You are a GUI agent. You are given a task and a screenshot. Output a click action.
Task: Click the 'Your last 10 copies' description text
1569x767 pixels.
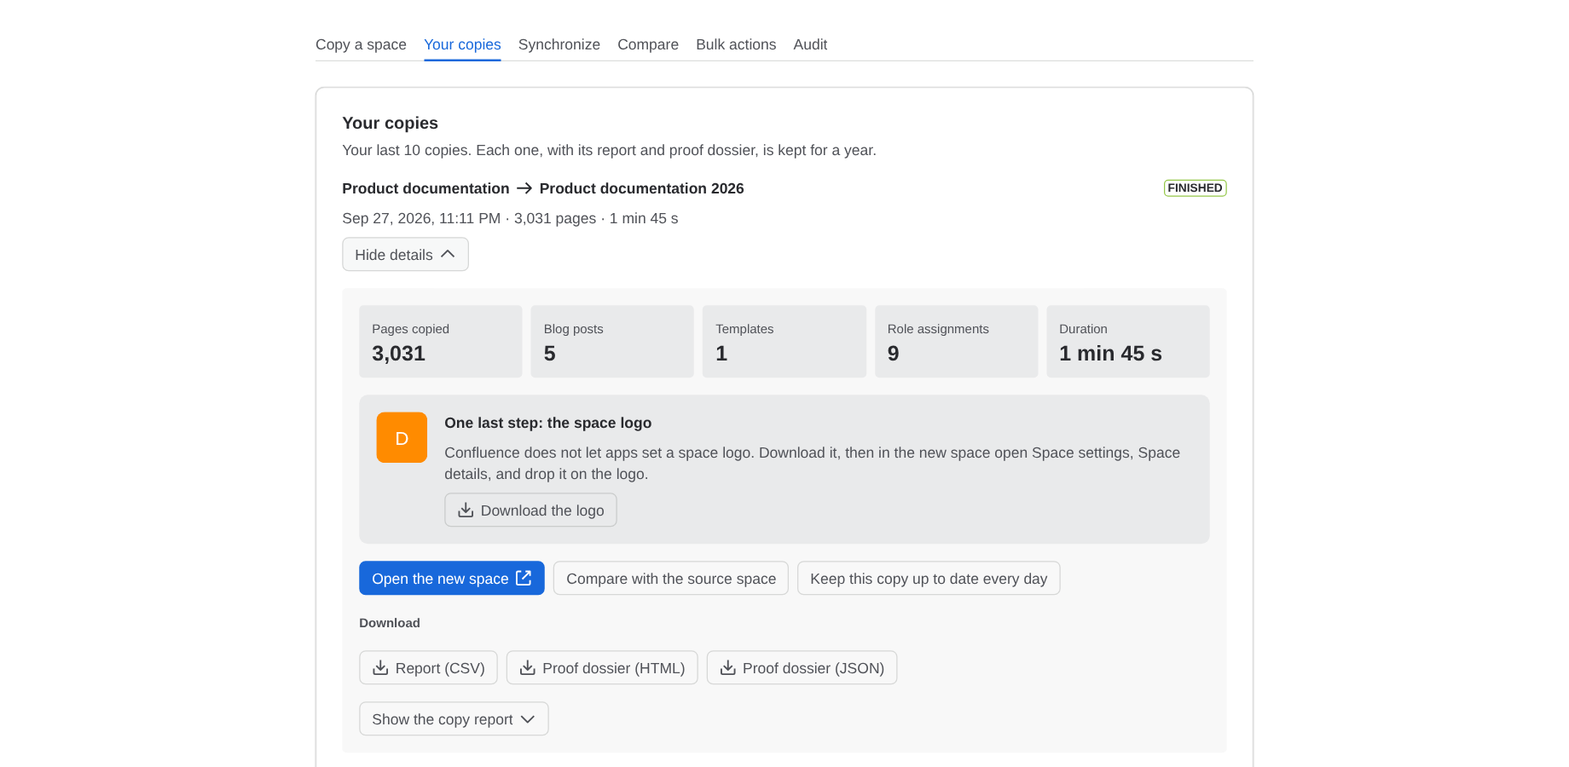click(x=609, y=150)
